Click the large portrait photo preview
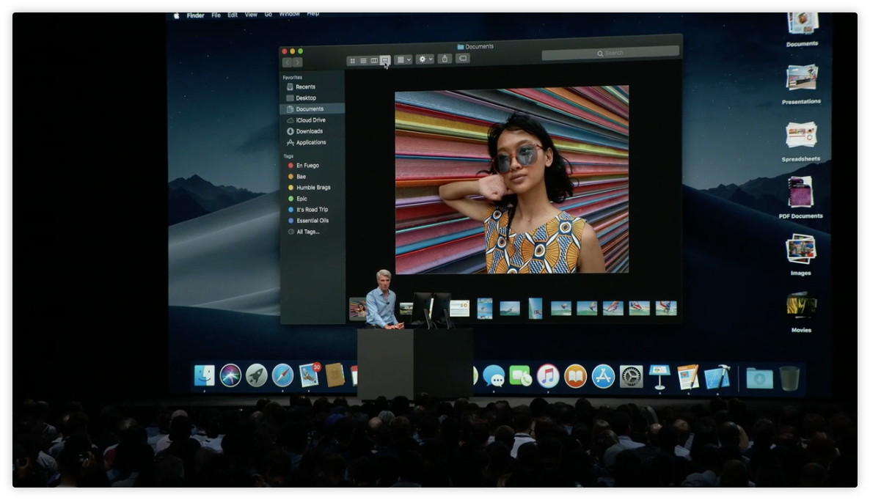 (511, 180)
